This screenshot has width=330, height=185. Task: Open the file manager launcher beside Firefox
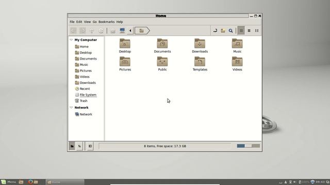pos(36,182)
